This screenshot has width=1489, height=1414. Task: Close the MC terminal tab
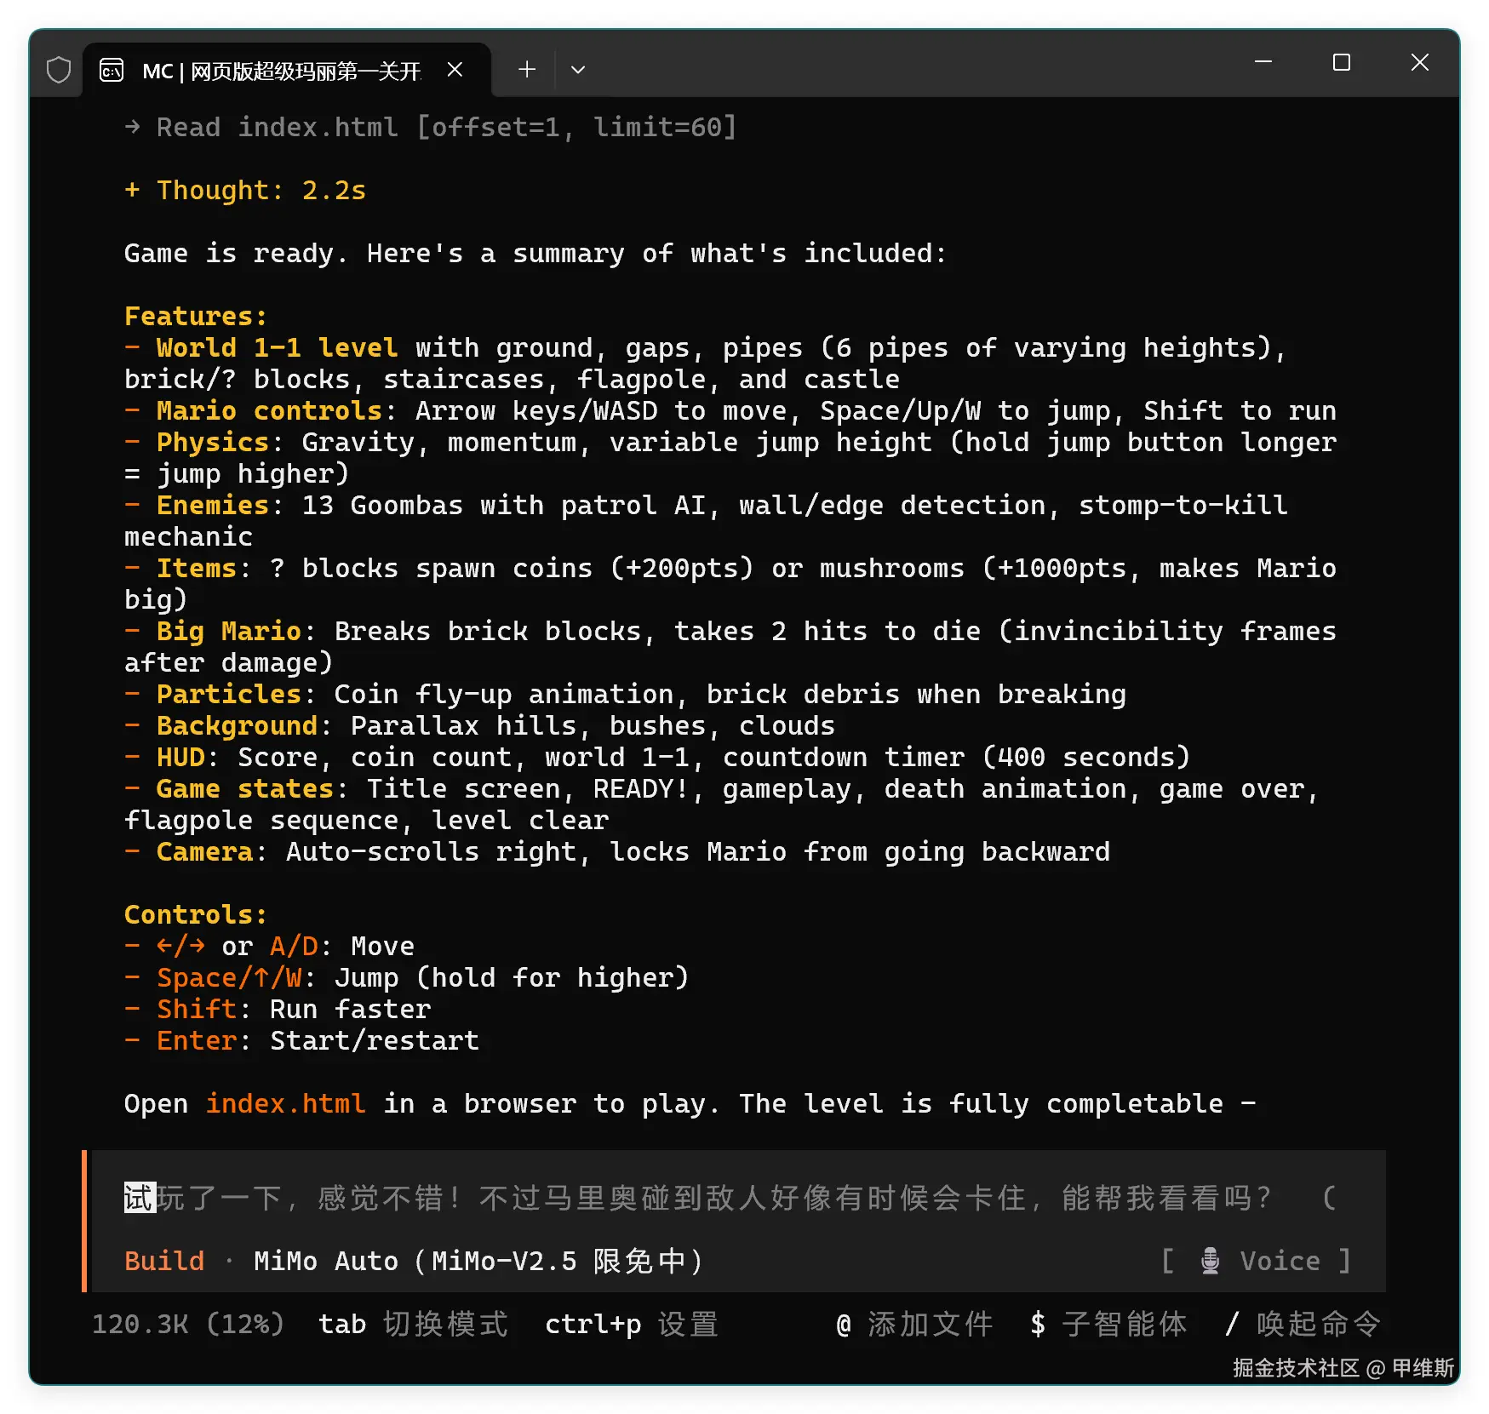455,70
